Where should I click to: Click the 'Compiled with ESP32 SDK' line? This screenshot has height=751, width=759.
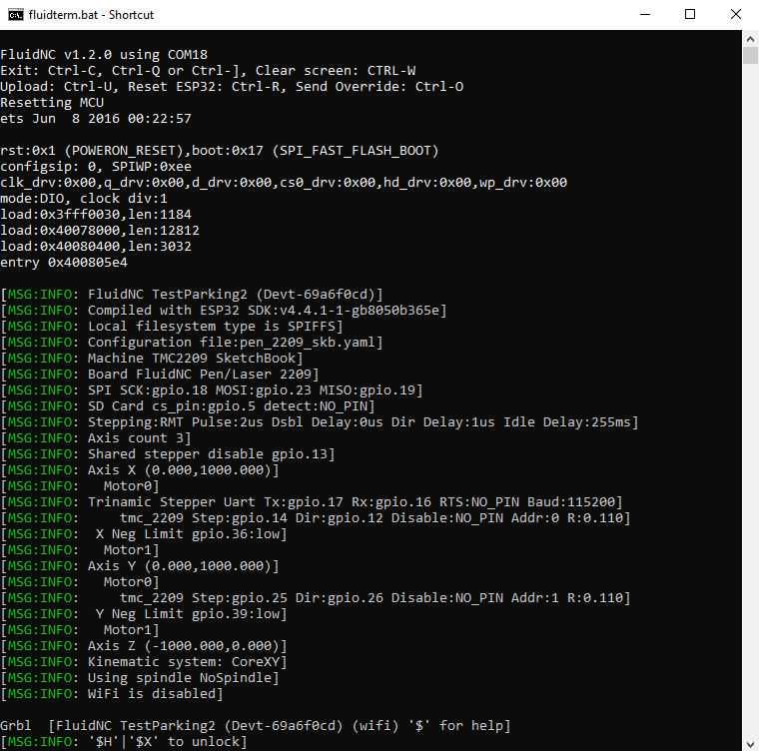coord(224,311)
